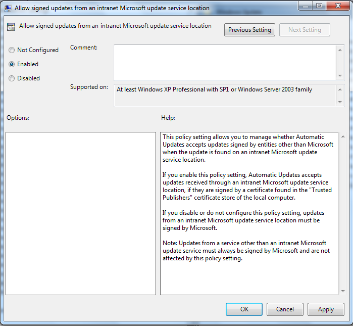Click the 'Options:' label
Image resolution: width=353 pixels, height=326 pixels.
click(x=18, y=118)
